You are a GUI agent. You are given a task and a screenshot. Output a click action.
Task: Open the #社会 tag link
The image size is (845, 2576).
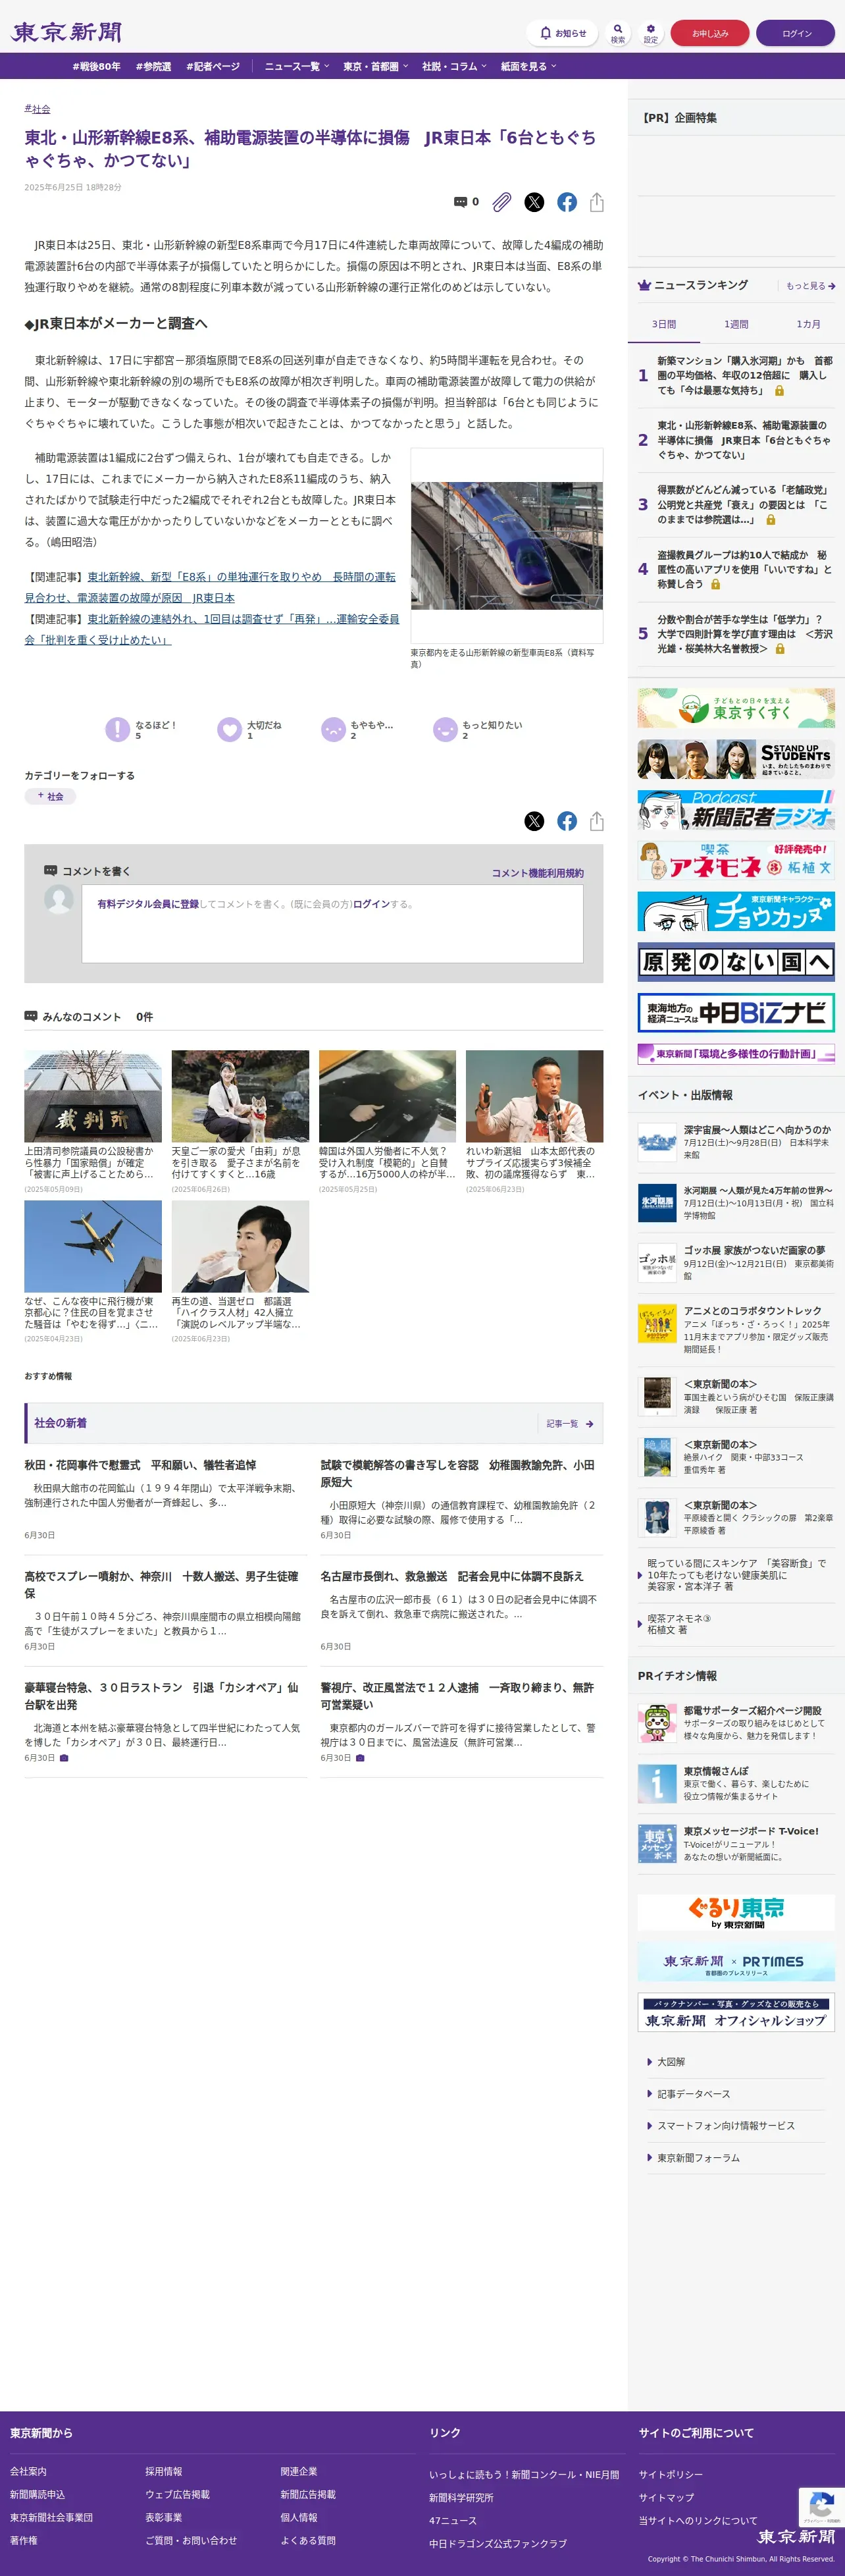(37, 109)
